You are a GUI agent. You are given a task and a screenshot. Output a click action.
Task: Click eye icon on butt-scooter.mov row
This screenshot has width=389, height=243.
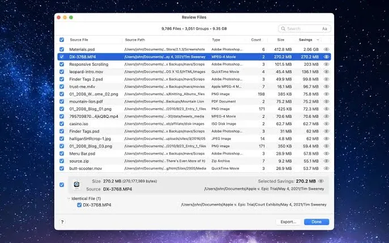pyautogui.click(x=326, y=169)
